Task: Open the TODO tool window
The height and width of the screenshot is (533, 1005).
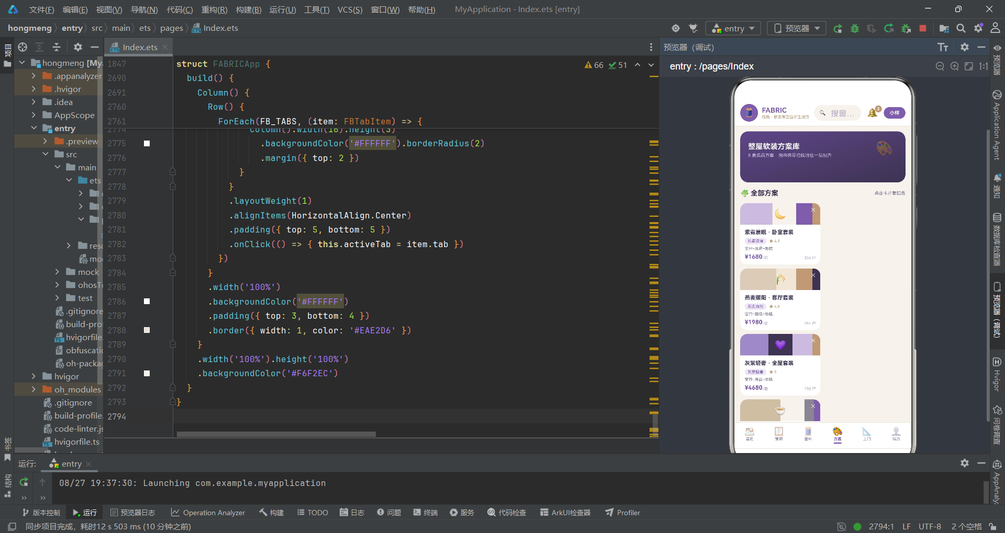Action: (x=312, y=513)
